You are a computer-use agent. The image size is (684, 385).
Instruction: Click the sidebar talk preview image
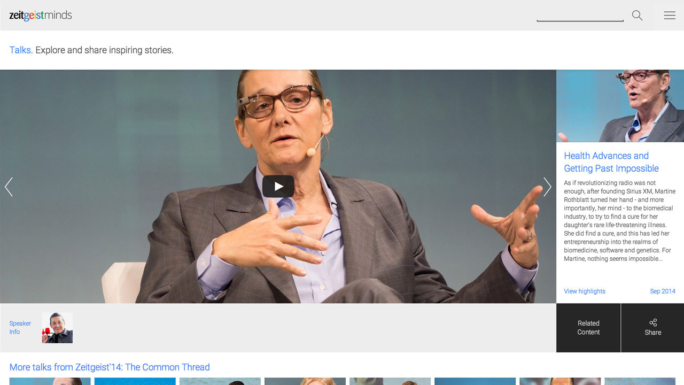(620, 106)
